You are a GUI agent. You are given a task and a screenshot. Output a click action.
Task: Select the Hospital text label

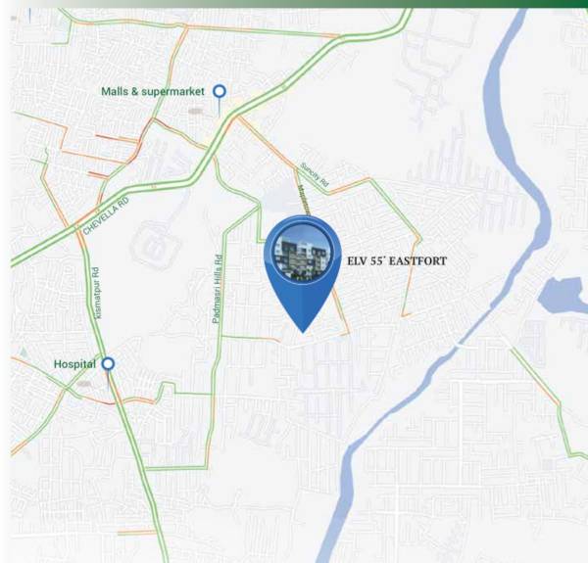[x=74, y=364]
